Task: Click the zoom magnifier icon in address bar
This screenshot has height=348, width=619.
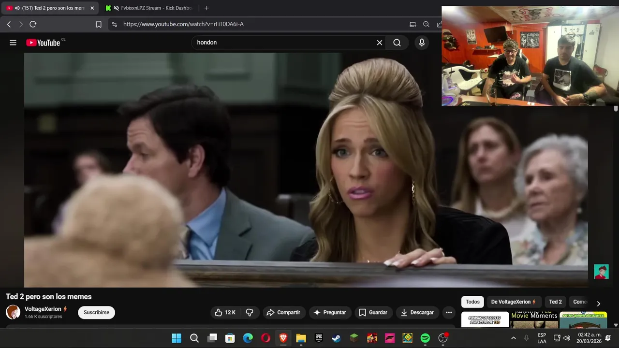Action: (426, 24)
